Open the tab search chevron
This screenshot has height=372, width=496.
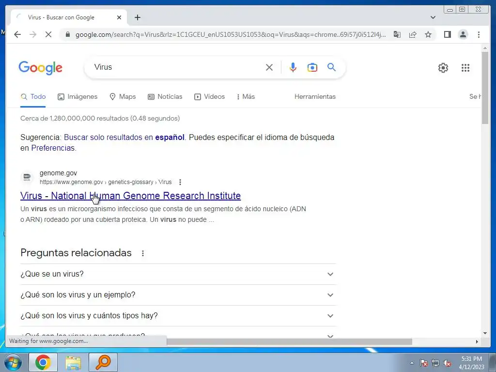coord(433,17)
